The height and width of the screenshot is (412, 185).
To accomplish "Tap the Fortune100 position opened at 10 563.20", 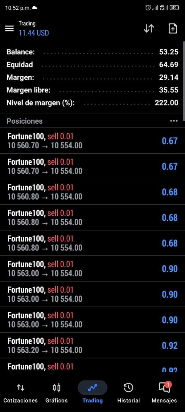I will (x=92, y=345).
